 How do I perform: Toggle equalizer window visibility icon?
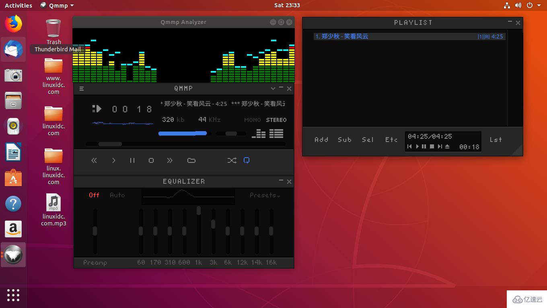pyautogui.click(x=259, y=134)
